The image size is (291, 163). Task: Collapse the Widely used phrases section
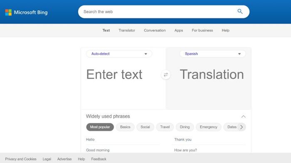pyautogui.click(x=244, y=117)
